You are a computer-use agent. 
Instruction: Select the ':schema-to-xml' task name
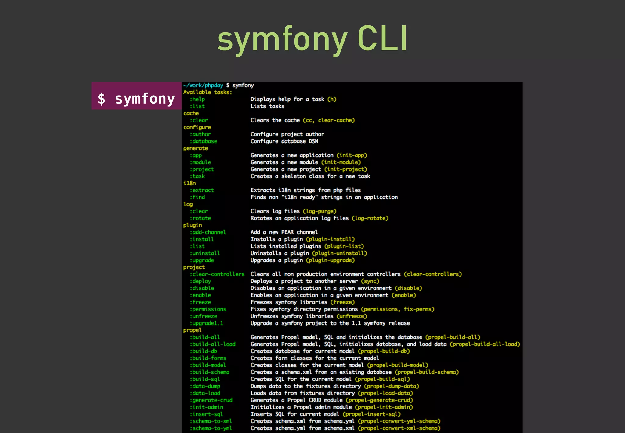point(211,421)
